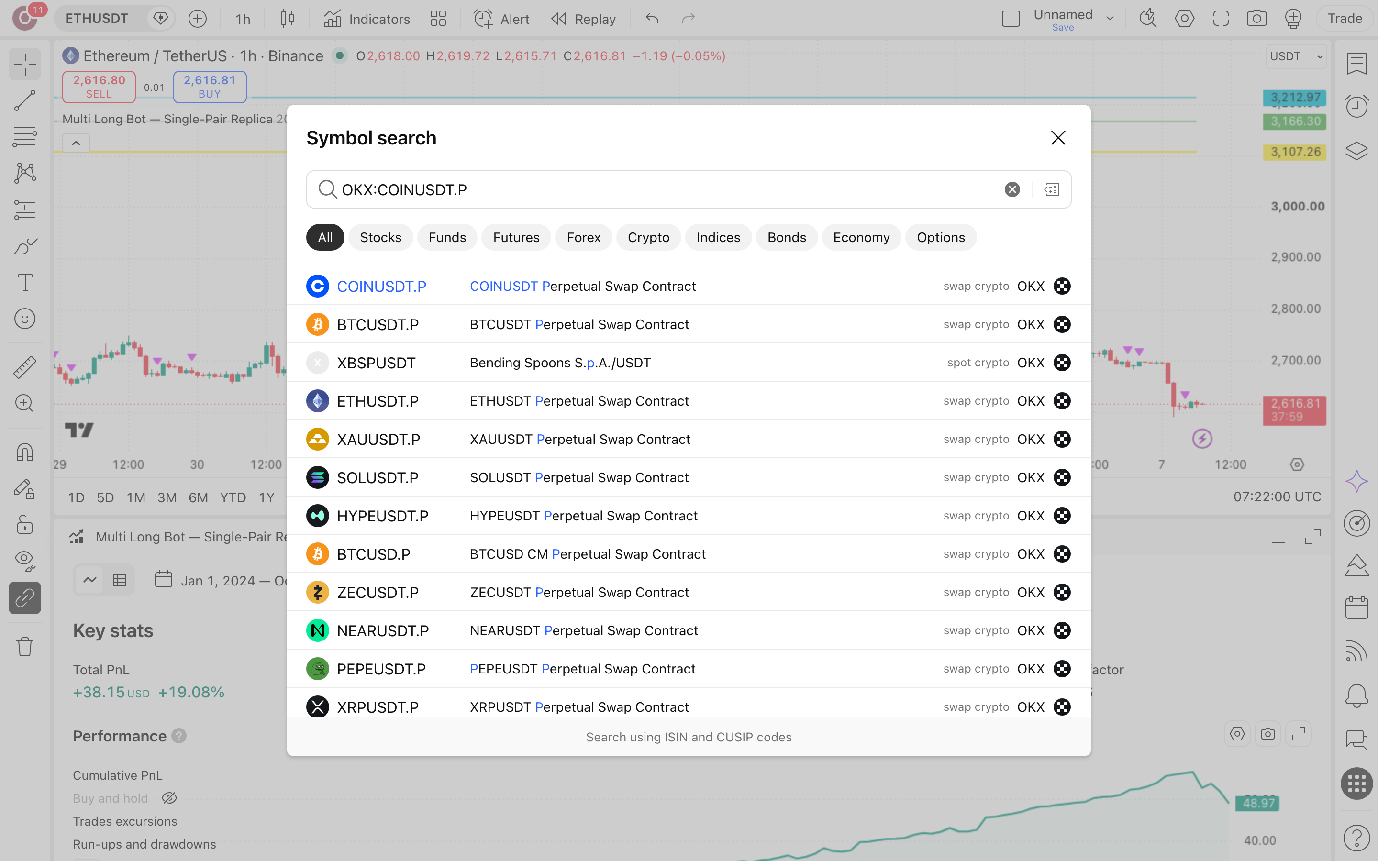Pick XBSPUSDT Bending Spoons result
Viewport: 1378px width, 861px height.
coord(689,363)
